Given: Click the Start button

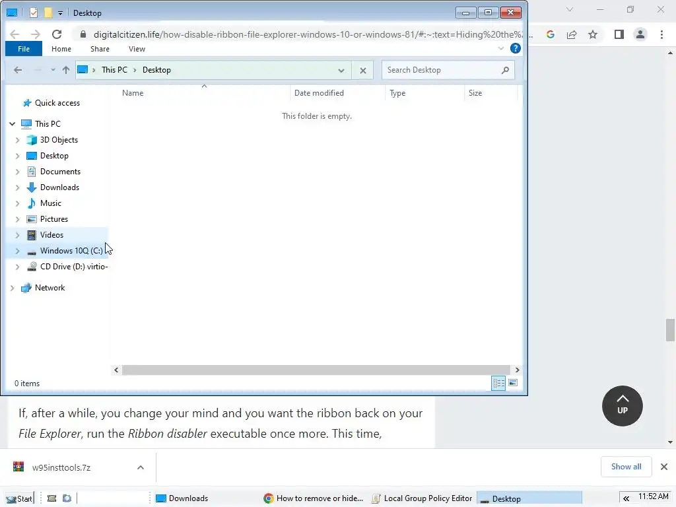Looking at the screenshot, I should click(x=19, y=498).
